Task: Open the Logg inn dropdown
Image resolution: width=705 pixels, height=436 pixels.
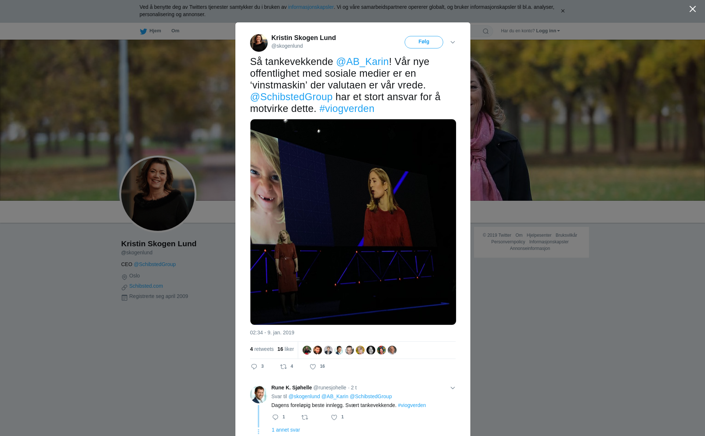Action: coord(548,31)
